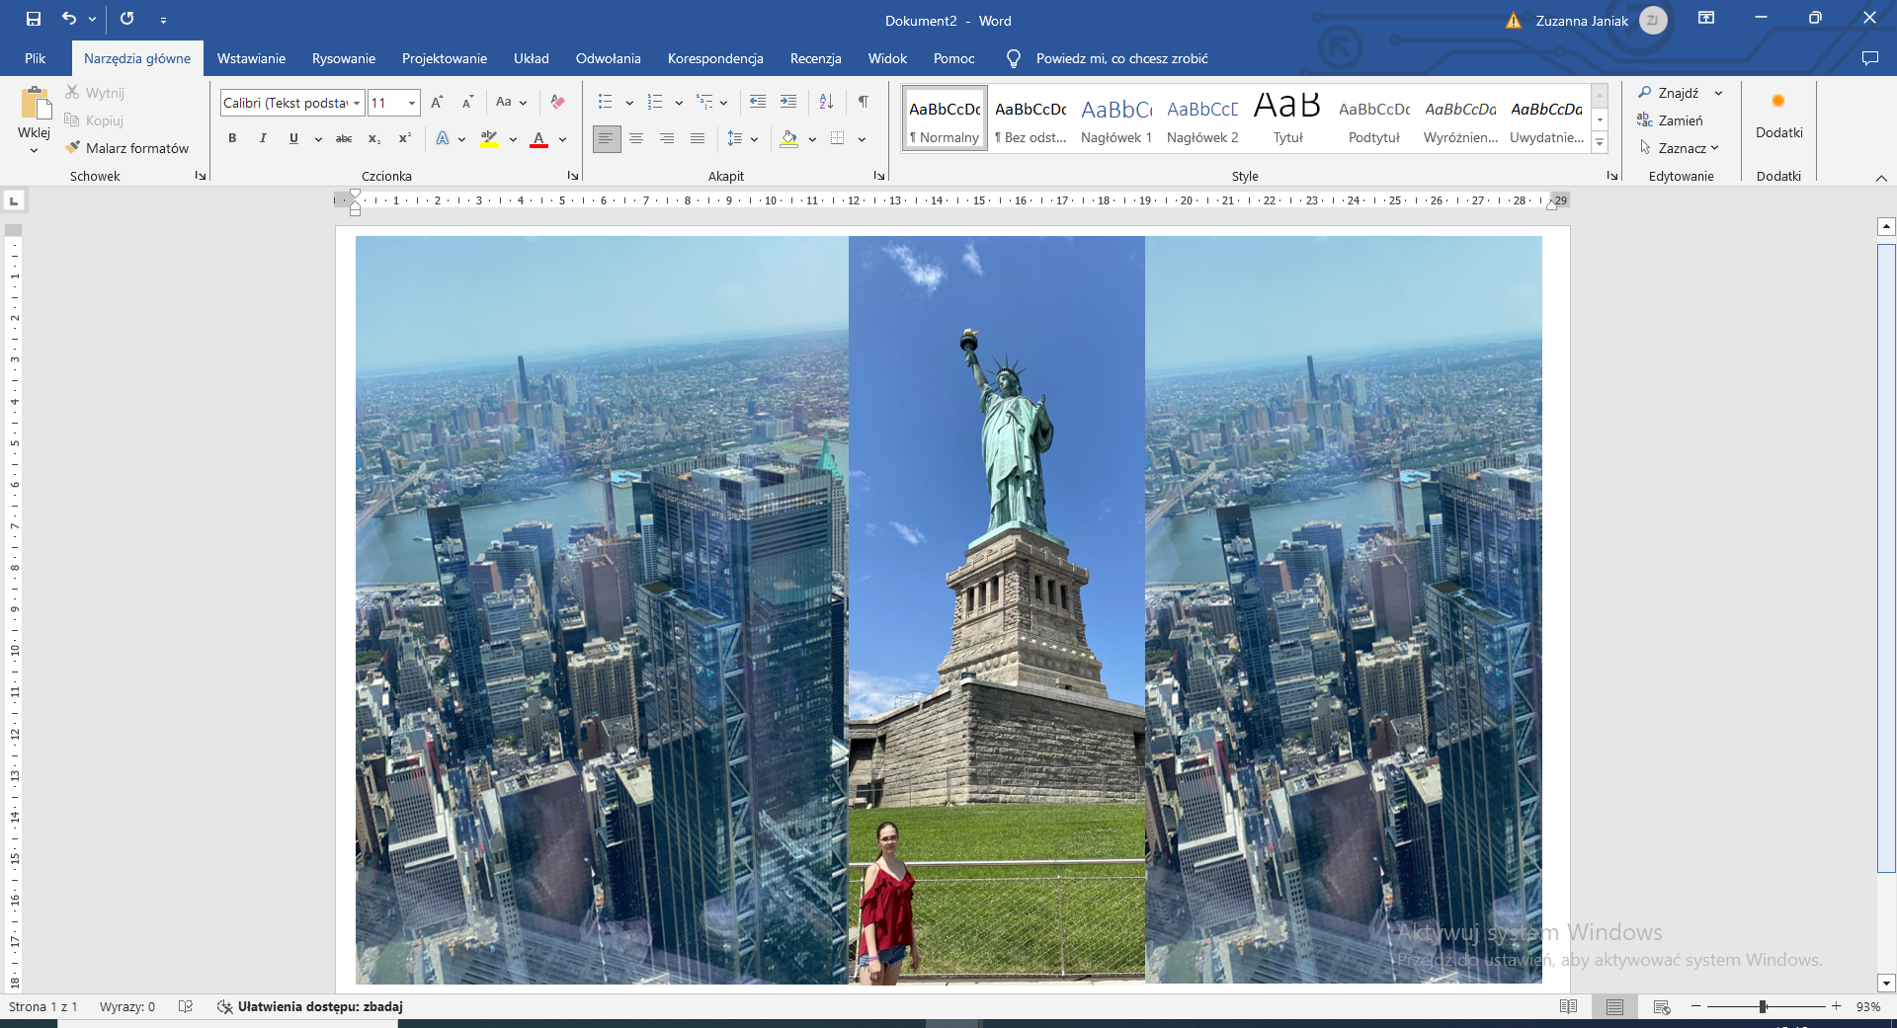Apply the Tytuł style
This screenshot has height=1028, width=1897.
[1288, 119]
